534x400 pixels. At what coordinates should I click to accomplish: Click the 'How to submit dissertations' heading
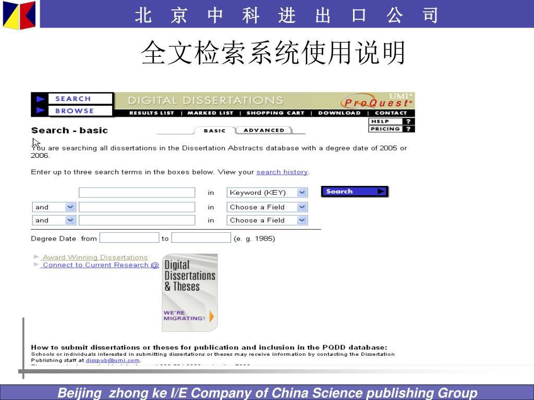click(x=209, y=347)
